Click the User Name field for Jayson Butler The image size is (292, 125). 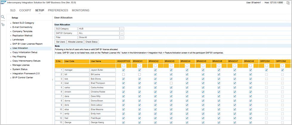[102, 70]
